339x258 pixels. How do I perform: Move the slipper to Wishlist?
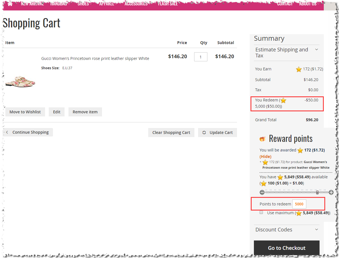click(x=25, y=112)
